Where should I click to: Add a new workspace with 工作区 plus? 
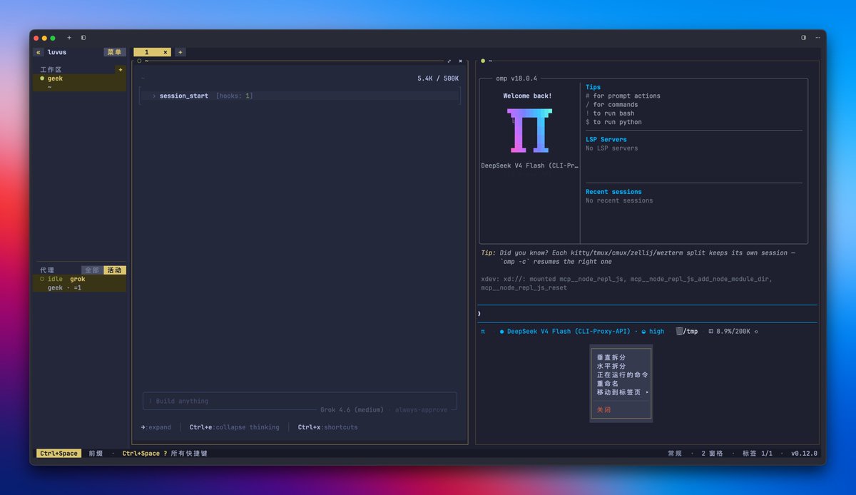click(121, 70)
